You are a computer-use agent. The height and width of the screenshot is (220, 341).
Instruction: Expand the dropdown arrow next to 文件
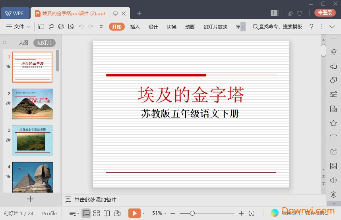click(x=29, y=27)
